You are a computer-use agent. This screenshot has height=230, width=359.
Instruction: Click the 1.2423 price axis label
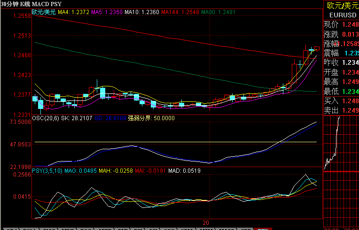(x=22, y=75)
